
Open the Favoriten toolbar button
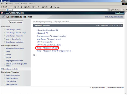36,7
